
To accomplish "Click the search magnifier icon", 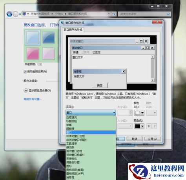I will coord(168,14).
